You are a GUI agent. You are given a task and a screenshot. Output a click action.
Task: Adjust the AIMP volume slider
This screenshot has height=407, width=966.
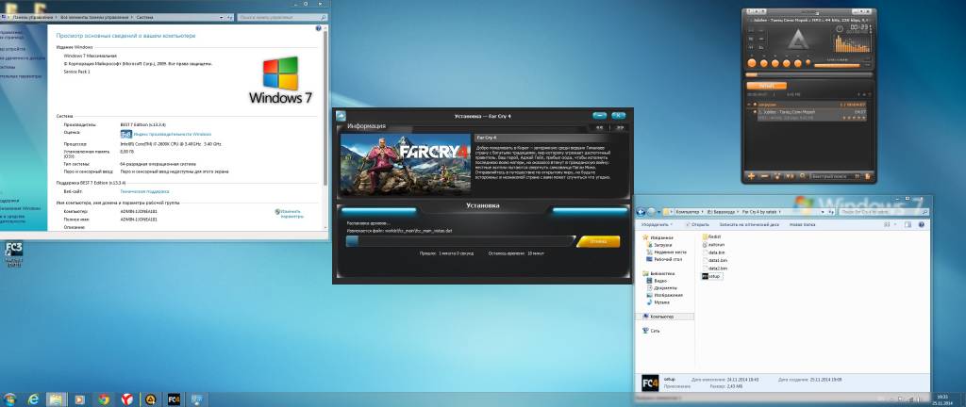pyautogui.click(x=838, y=65)
